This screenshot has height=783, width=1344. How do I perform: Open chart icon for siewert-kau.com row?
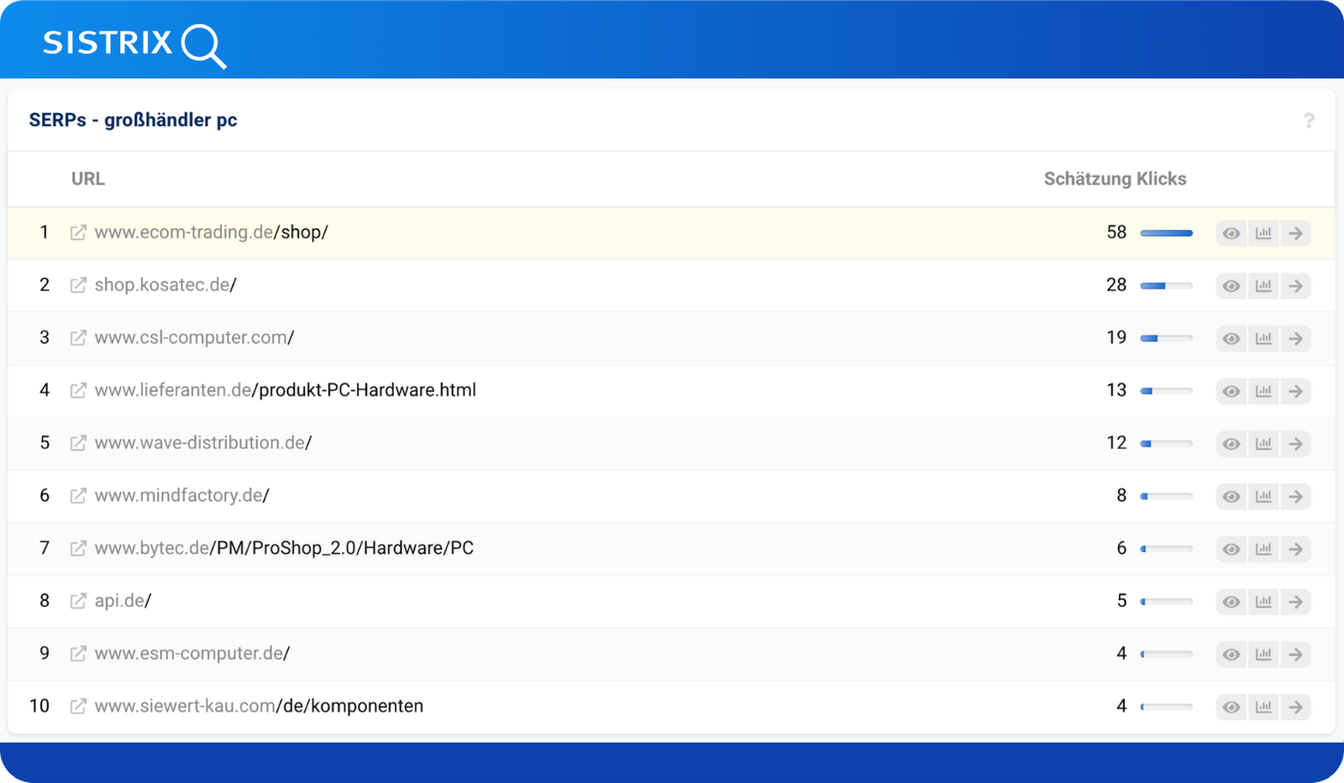coord(1263,707)
